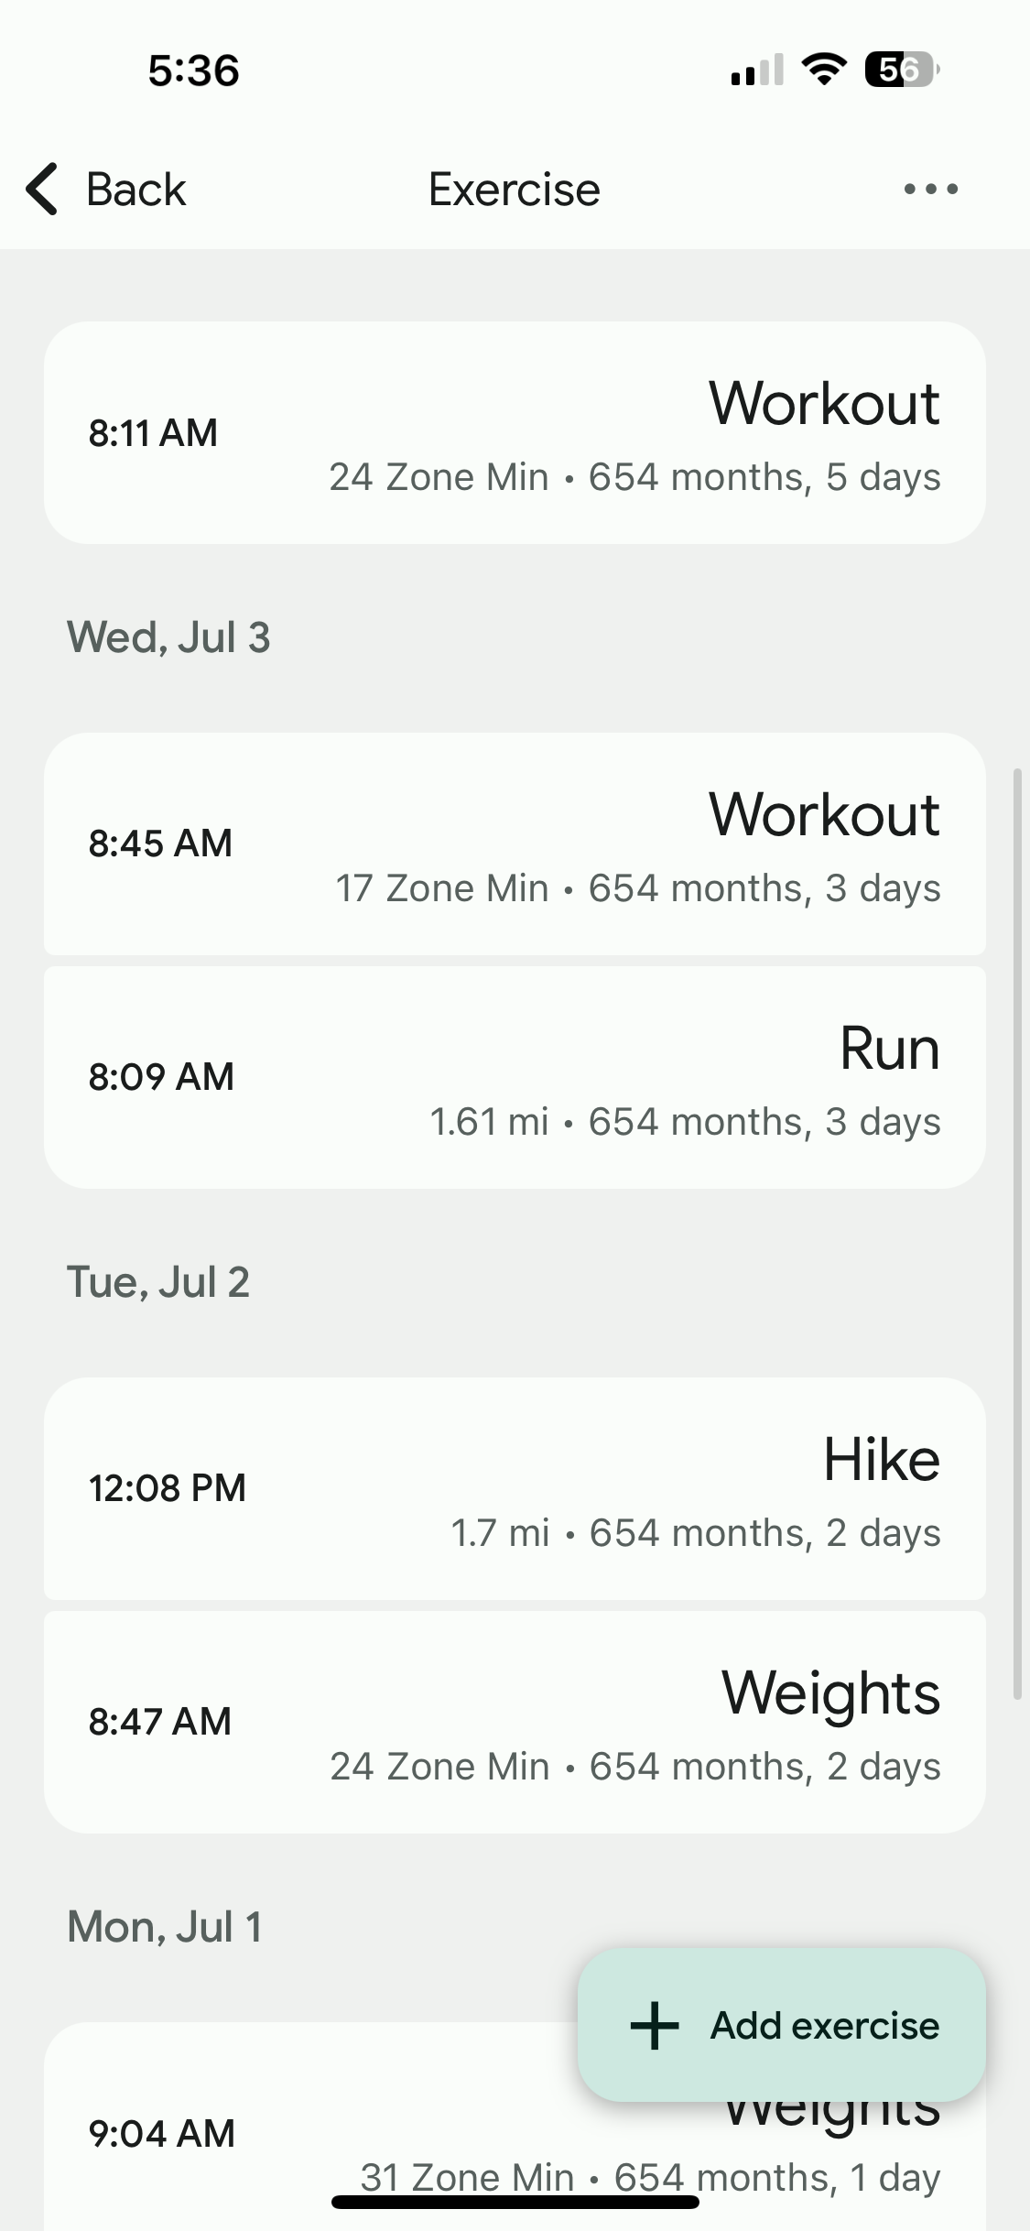
Task: Tap the Tue, Jul 2 date header
Action: [x=158, y=1282]
